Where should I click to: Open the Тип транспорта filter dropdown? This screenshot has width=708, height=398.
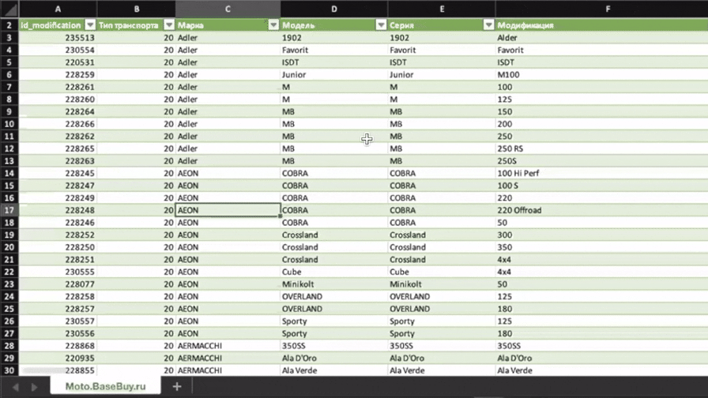tap(169, 25)
